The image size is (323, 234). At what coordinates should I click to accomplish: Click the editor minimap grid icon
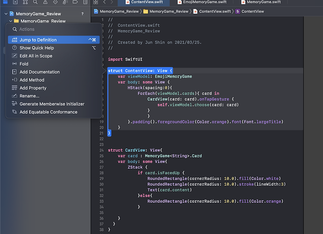(x=96, y=3)
